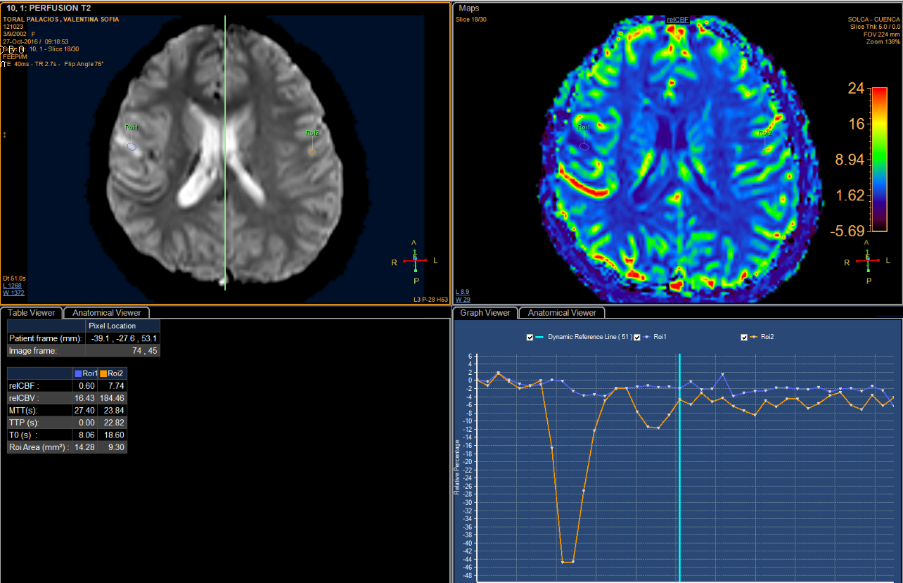
Task: Click the Roi1 marker on the relCBF map
Action: (x=584, y=146)
